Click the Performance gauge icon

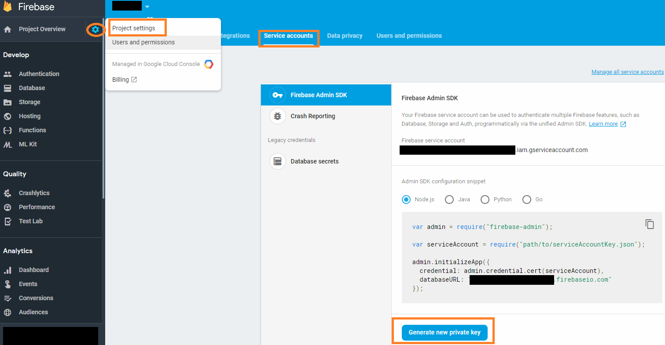pos(7,207)
